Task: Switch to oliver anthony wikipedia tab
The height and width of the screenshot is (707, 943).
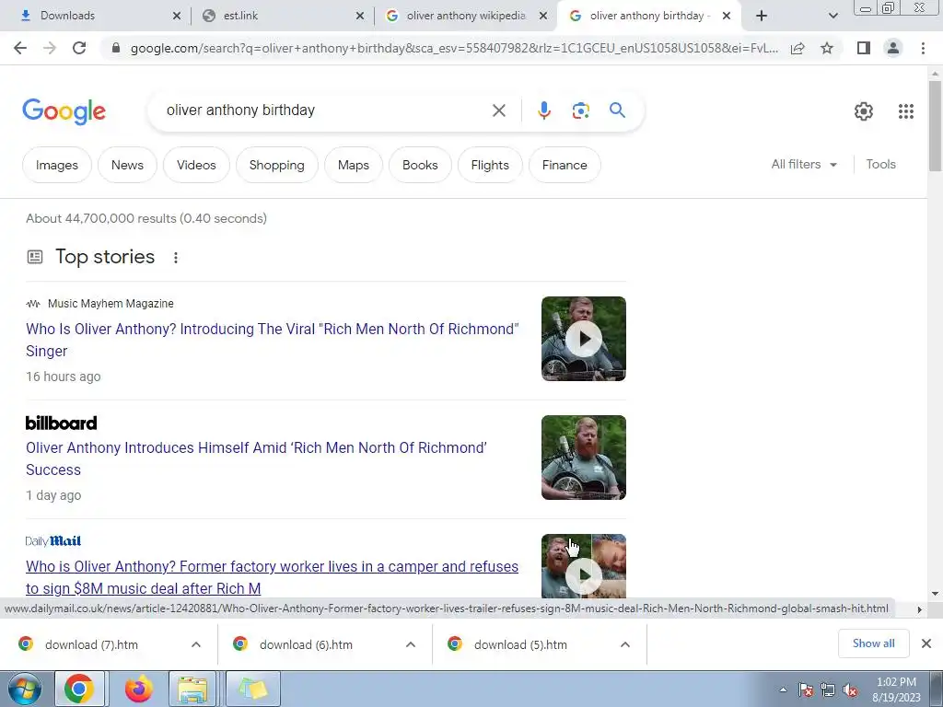Action: click(464, 16)
